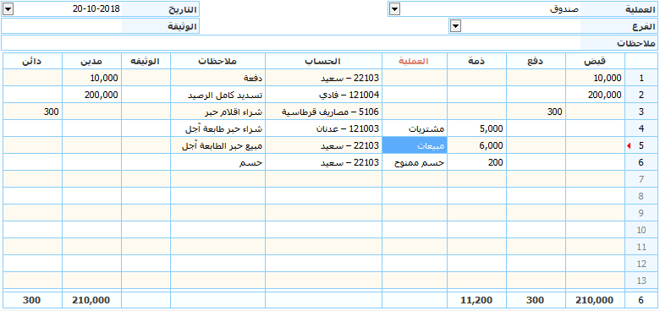Click the ذمة total 11,200
660x311 pixels.
click(x=477, y=300)
